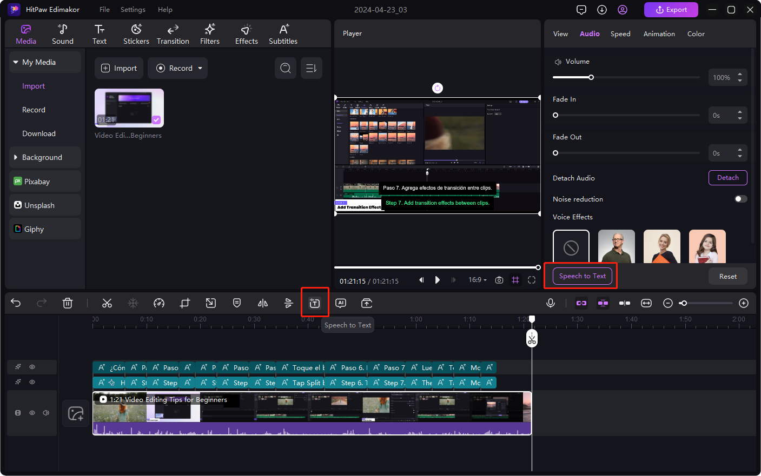This screenshot has height=476, width=761.
Task: Open the Settings menu
Action: tap(133, 10)
